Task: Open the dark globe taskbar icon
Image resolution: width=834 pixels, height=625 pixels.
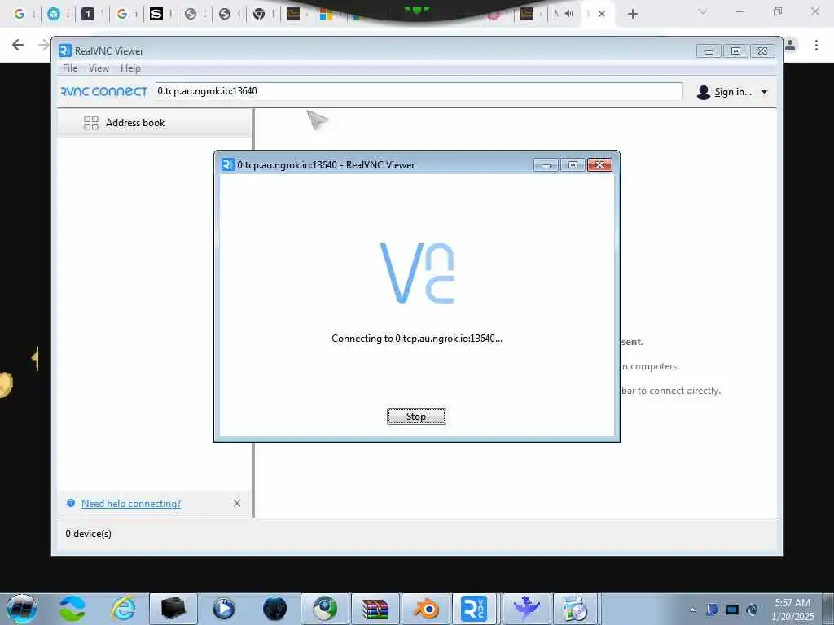Action: 274,609
